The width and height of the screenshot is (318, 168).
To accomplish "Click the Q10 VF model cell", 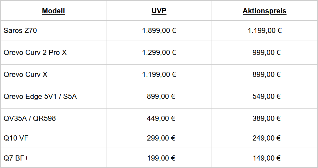I will (16, 138).
